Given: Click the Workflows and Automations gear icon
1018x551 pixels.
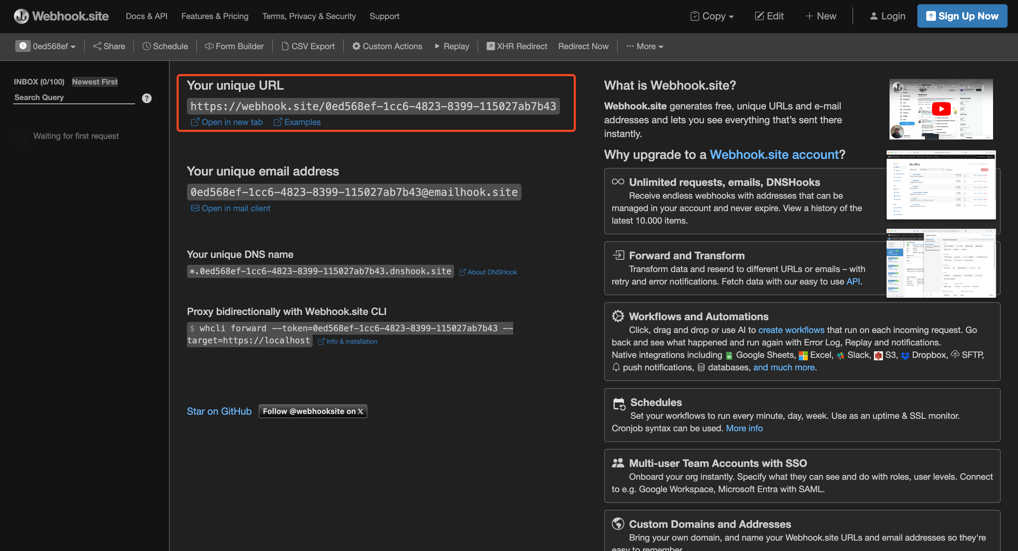Looking at the screenshot, I should coord(618,316).
